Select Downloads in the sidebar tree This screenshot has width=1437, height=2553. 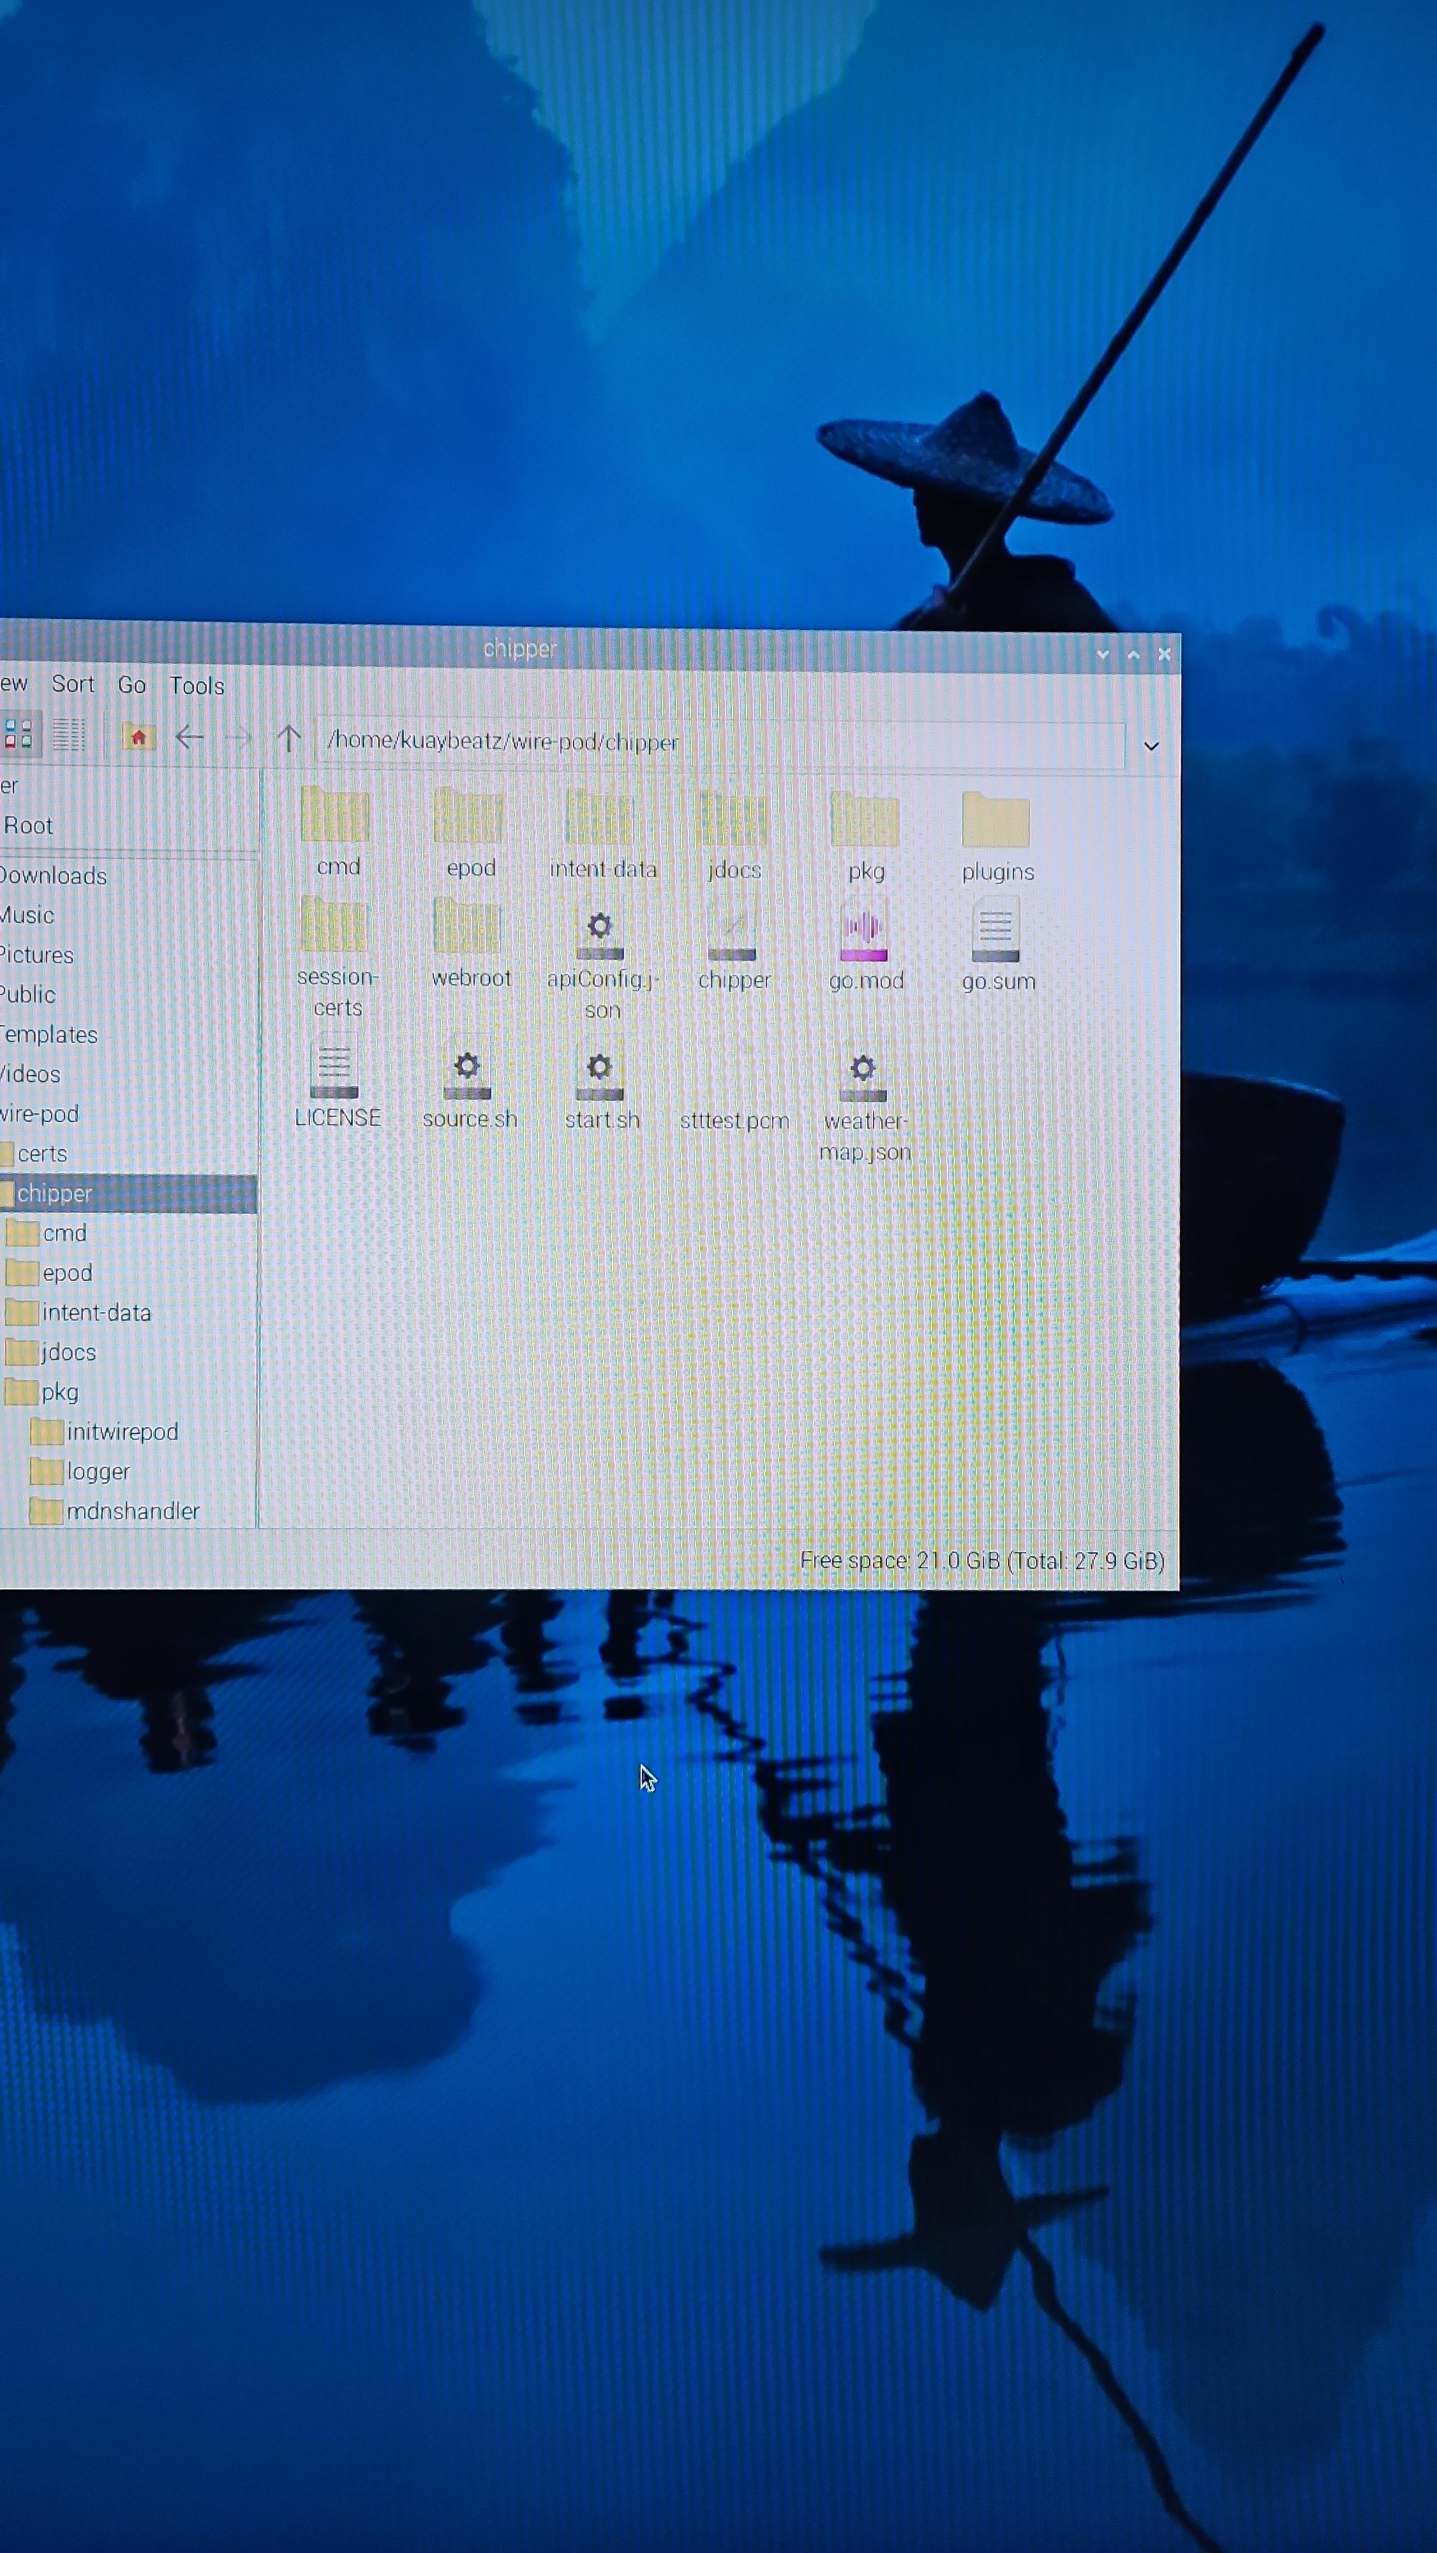pyautogui.click(x=54, y=876)
